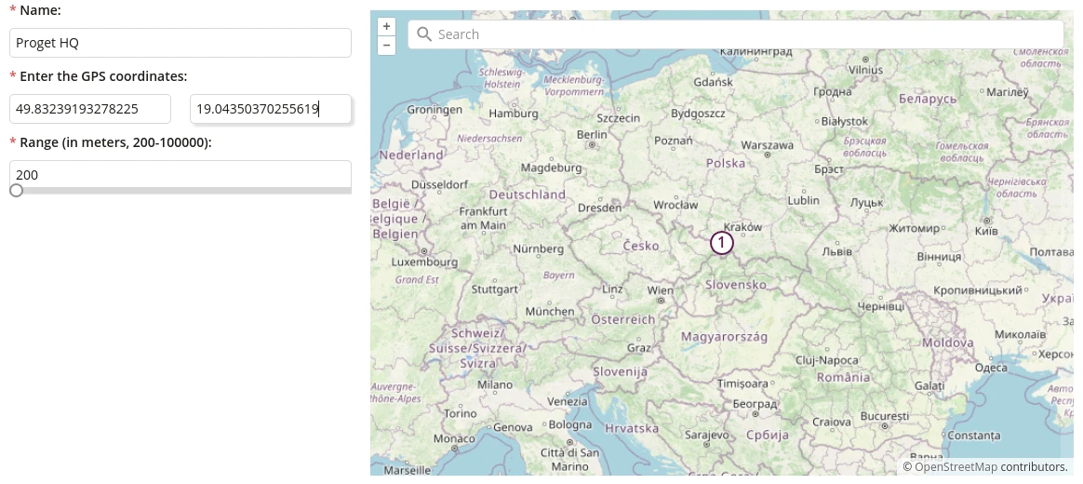Click the Range in meters label
The image size is (1083, 484).
115,142
